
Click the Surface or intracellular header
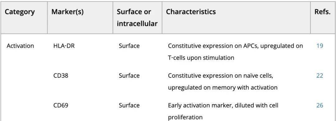pos(137,17)
